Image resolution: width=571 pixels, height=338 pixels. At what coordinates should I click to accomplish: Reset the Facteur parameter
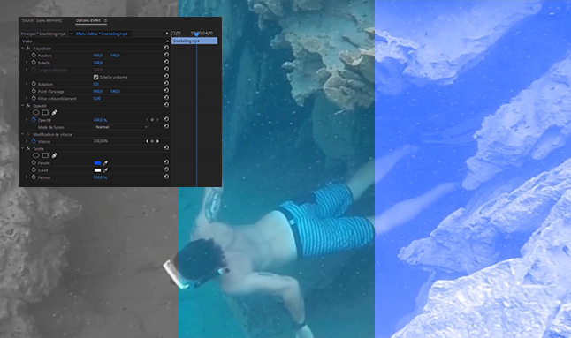click(166, 177)
